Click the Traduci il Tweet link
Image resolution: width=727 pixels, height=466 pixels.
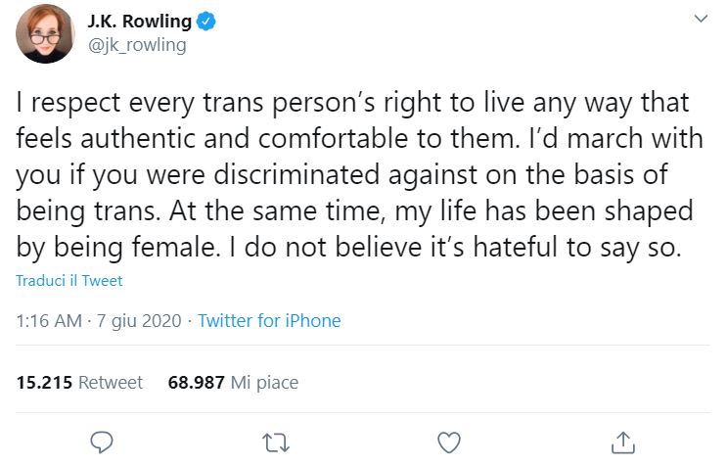[x=69, y=281]
